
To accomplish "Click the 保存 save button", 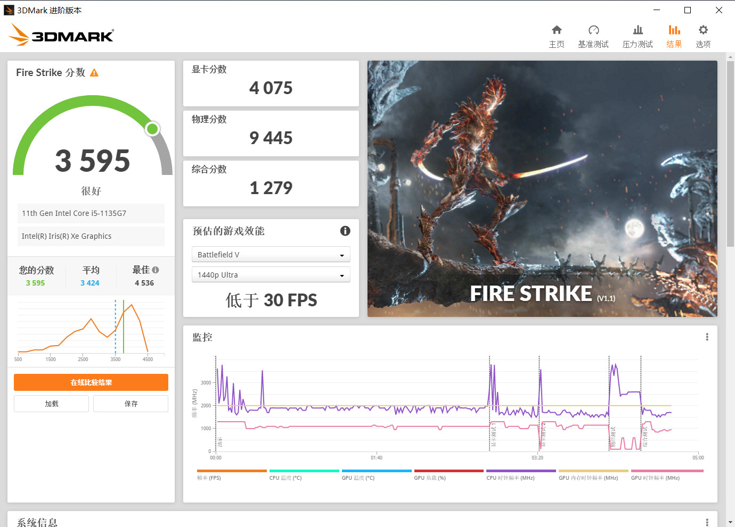I will [130, 404].
